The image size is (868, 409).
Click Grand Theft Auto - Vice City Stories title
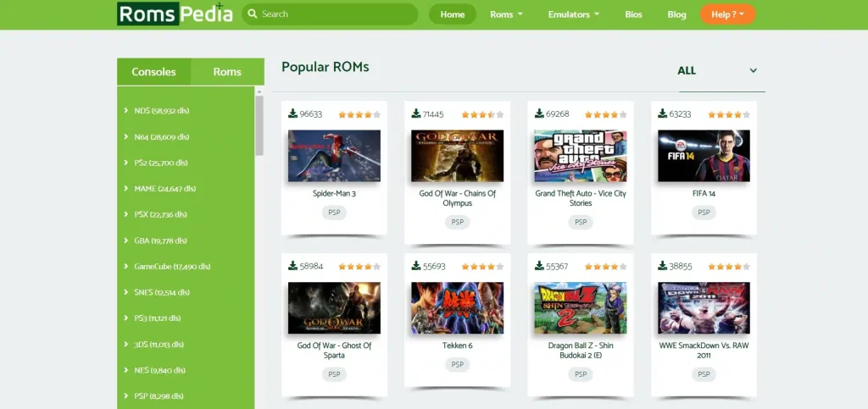click(581, 198)
